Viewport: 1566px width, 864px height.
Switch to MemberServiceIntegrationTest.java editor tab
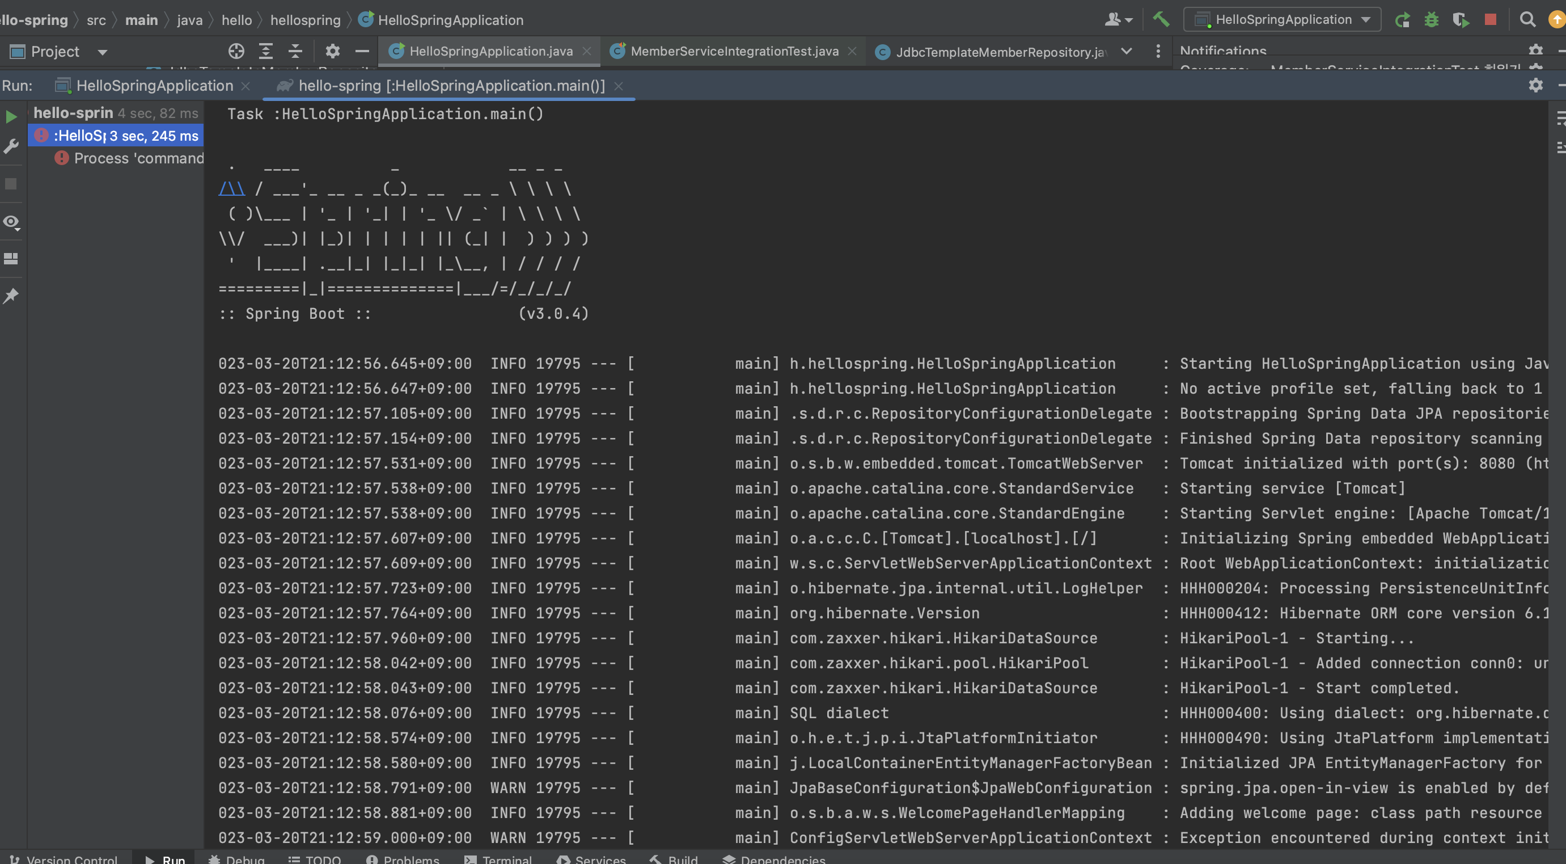[x=734, y=51]
